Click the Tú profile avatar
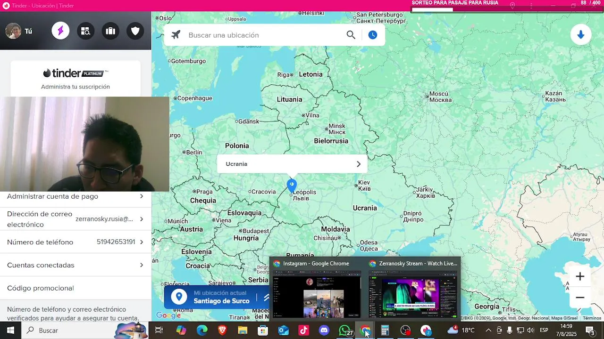The height and width of the screenshot is (339, 604). pyautogui.click(x=13, y=31)
